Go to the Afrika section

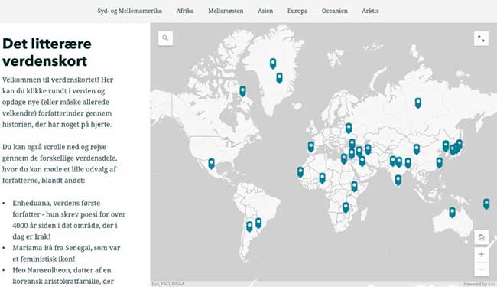[x=185, y=11]
